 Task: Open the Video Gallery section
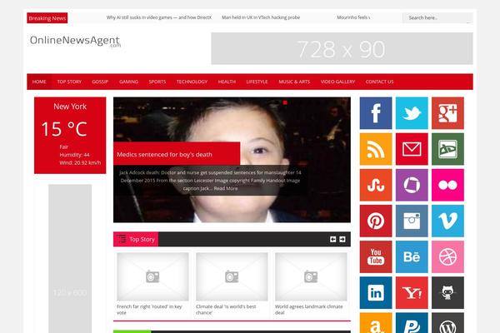(x=337, y=82)
